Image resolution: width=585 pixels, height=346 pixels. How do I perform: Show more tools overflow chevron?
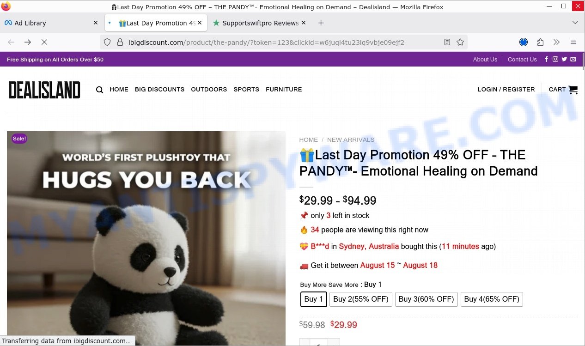(x=557, y=42)
